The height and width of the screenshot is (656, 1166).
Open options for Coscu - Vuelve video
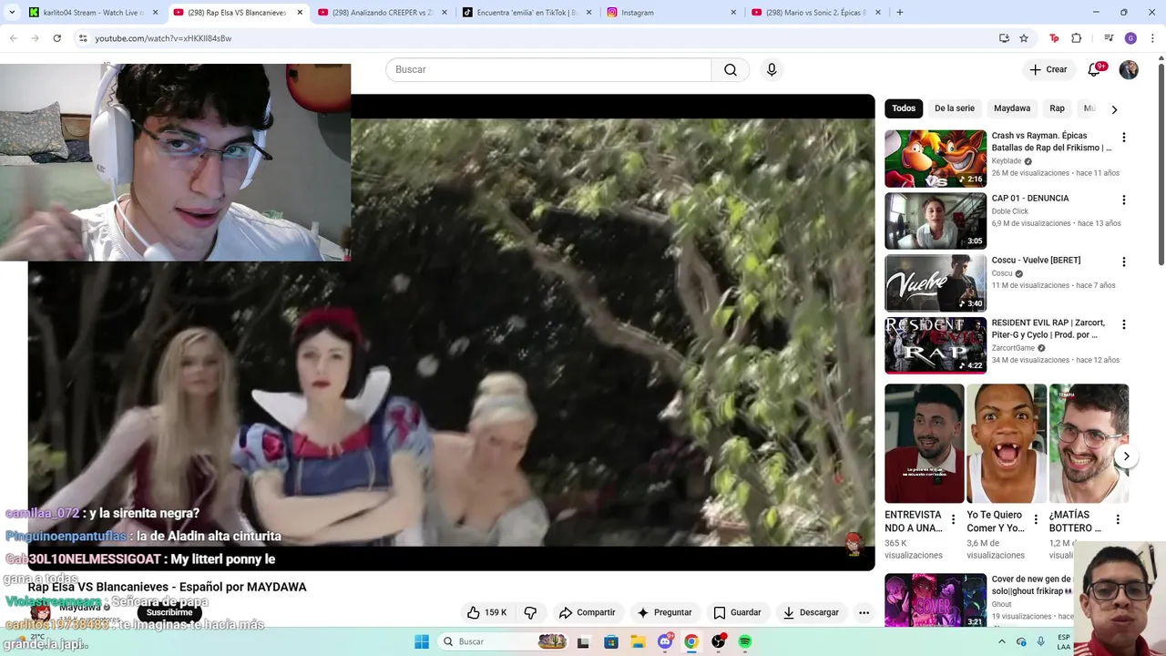tap(1123, 261)
